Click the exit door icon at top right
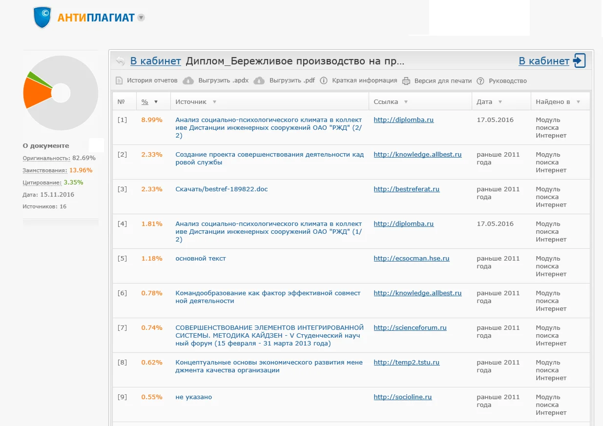603x426 pixels. coord(579,61)
